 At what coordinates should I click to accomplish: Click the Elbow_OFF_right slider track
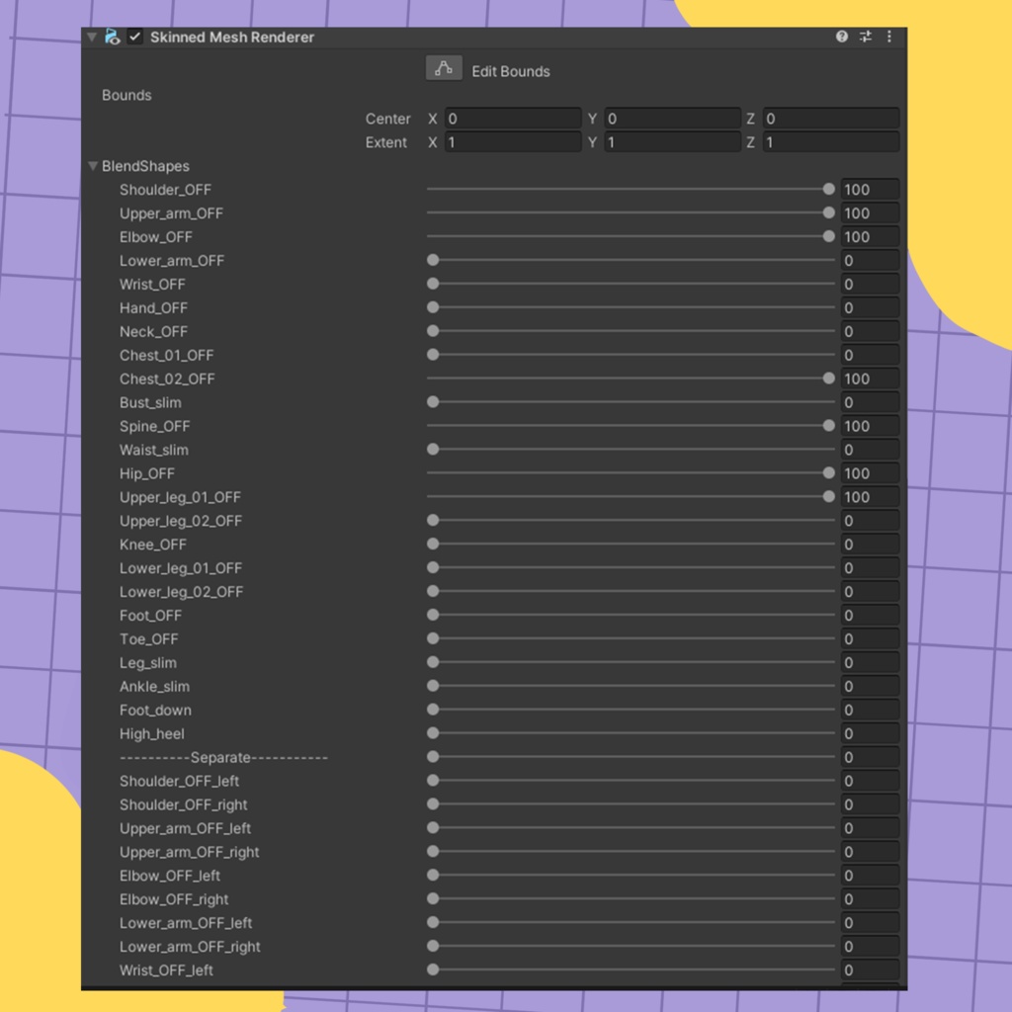click(x=631, y=899)
